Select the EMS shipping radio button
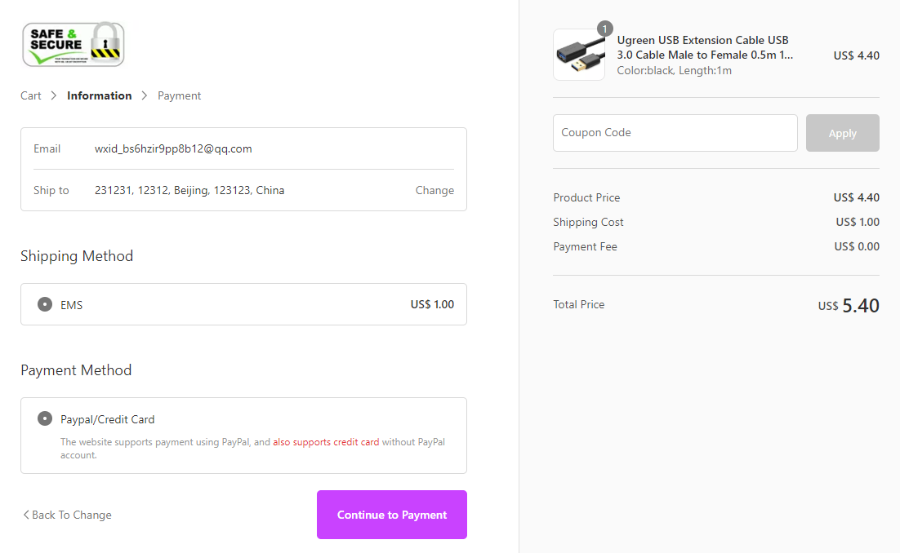 (x=45, y=304)
